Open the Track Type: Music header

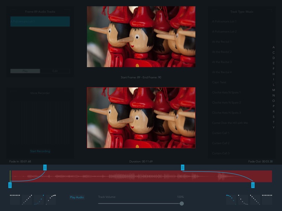242,12
